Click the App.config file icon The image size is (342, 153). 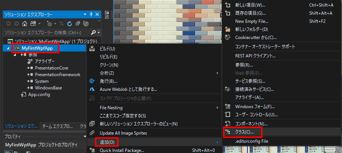tap(23, 95)
